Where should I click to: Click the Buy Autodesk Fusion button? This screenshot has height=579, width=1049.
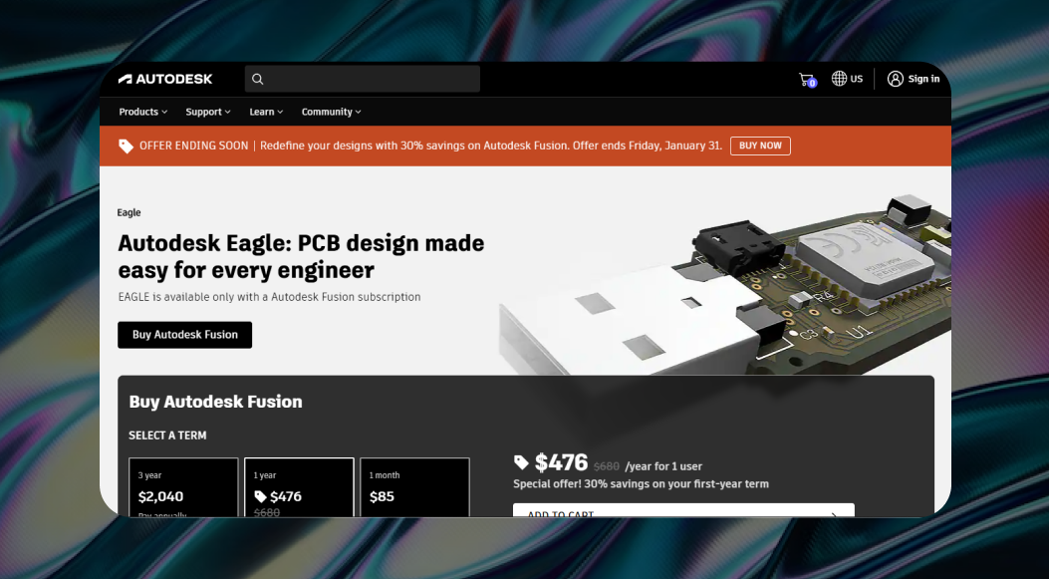(184, 335)
